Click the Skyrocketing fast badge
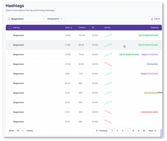 pyautogui.click(x=151, y=93)
